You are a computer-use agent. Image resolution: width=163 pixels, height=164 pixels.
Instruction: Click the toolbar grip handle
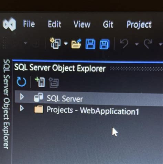click(4, 43)
